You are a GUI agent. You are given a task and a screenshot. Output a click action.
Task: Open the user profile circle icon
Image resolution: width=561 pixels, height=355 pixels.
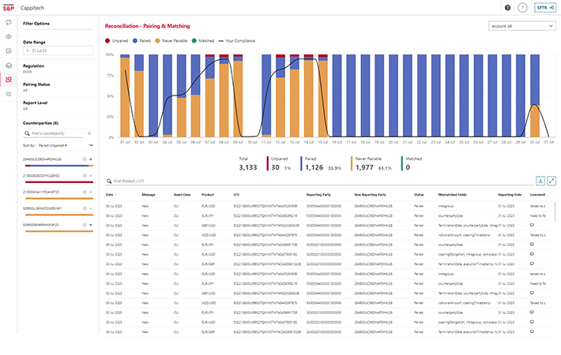[x=522, y=8]
